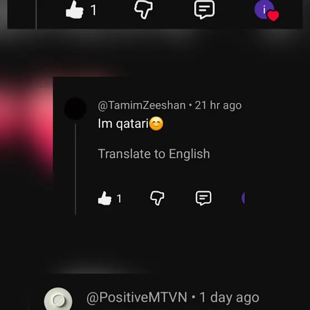Tap the 1 day ago timestamp
The image size is (310, 310).
pyautogui.click(x=229, y=297)
